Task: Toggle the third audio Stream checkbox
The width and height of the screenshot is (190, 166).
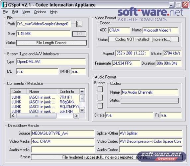Action: click(100, 106)
